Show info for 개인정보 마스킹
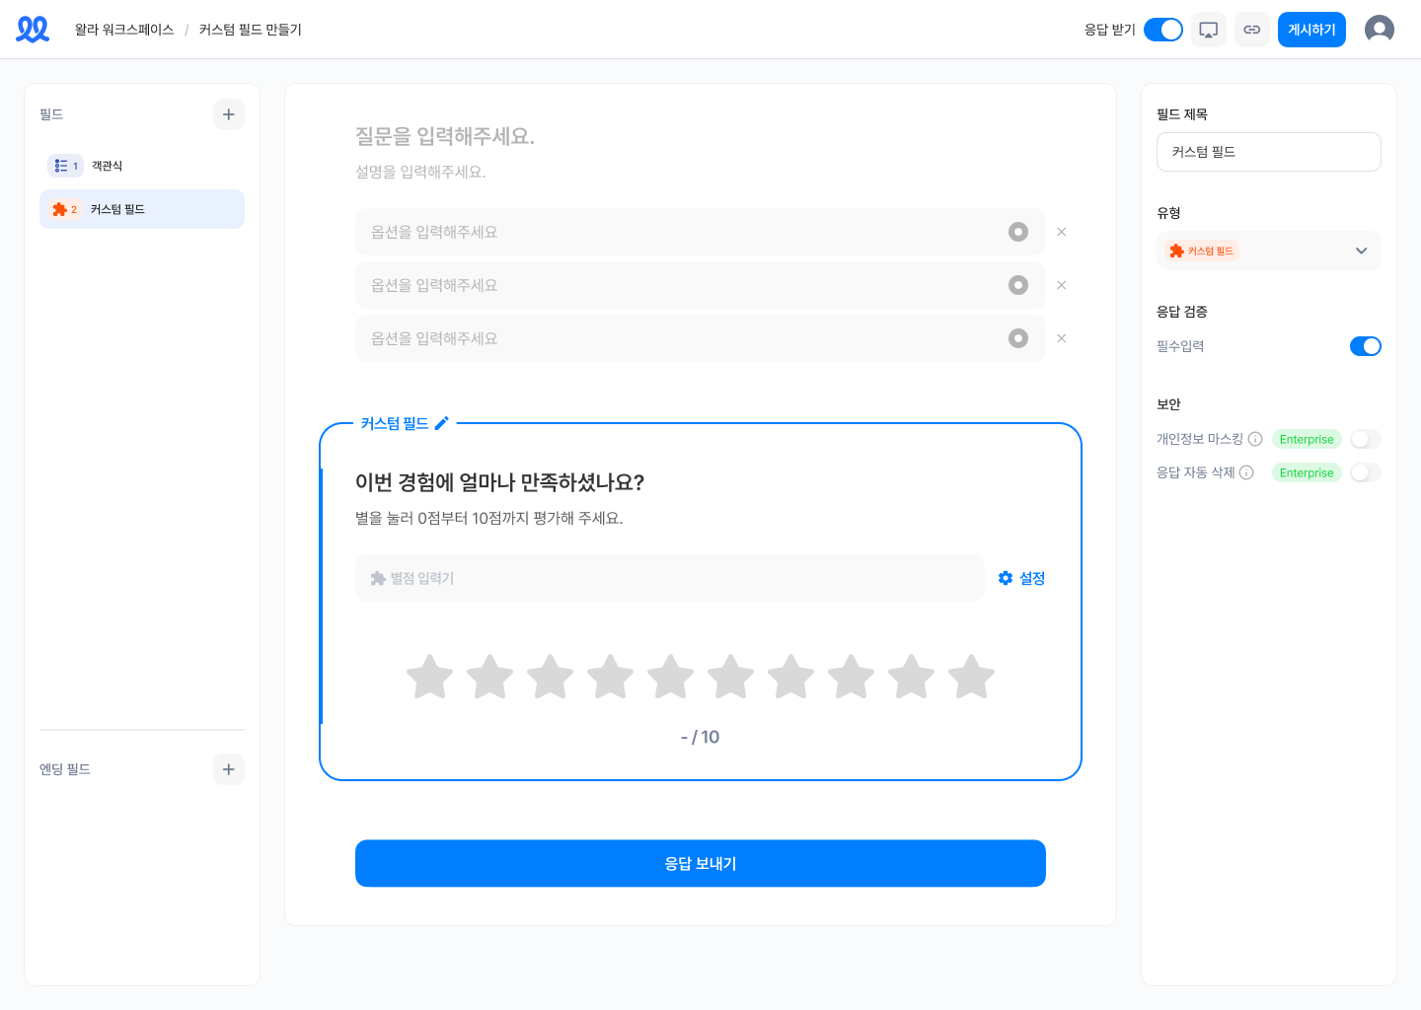1421x1010 pixels. coord(1255,439)
